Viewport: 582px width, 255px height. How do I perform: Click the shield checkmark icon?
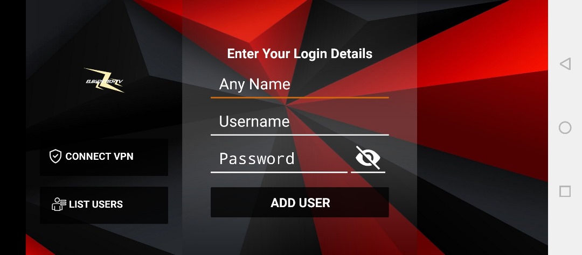[x=56, y=157]
